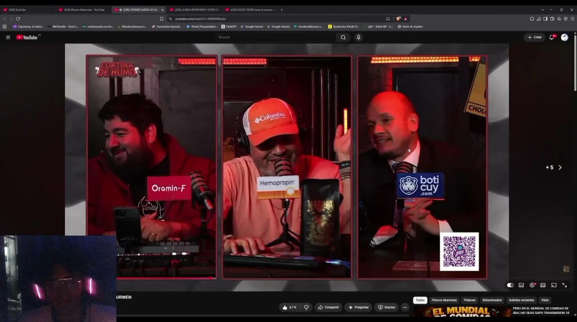Image resolution: width=577 pixels, height=322 pixels.
Task: Cast the video to a device
Action: click(x=554, y=285)
